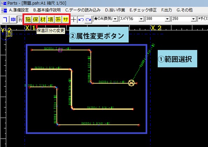
Task: Select the 材 material attribute button
Action: (x=43, y=20)
